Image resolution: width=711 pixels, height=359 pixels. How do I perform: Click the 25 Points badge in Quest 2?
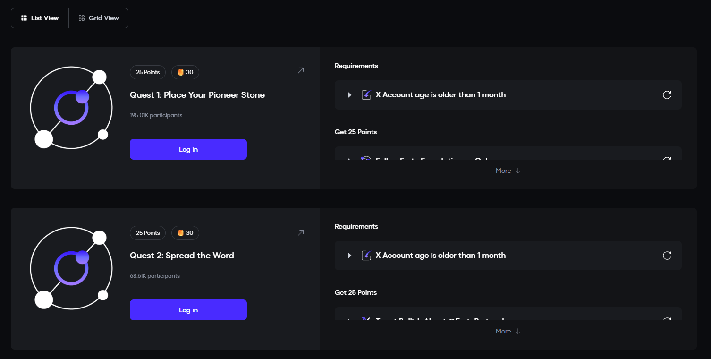(148, 233)
